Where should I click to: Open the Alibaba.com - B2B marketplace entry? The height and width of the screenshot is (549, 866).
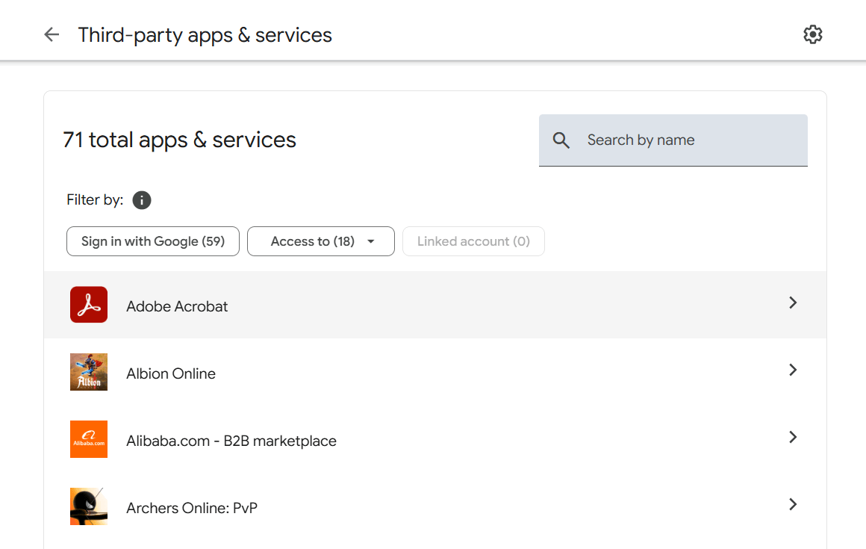pos(231,441)
